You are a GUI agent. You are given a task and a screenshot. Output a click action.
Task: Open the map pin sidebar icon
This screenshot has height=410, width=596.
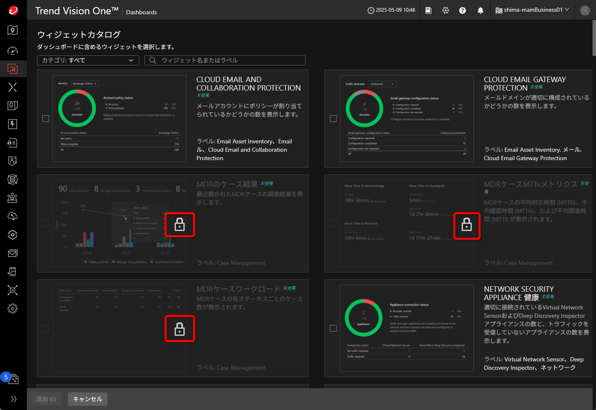click(x=13, y=30)
